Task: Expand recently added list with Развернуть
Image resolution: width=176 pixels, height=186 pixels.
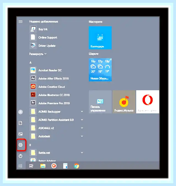Action: click(x=38, y=54)
